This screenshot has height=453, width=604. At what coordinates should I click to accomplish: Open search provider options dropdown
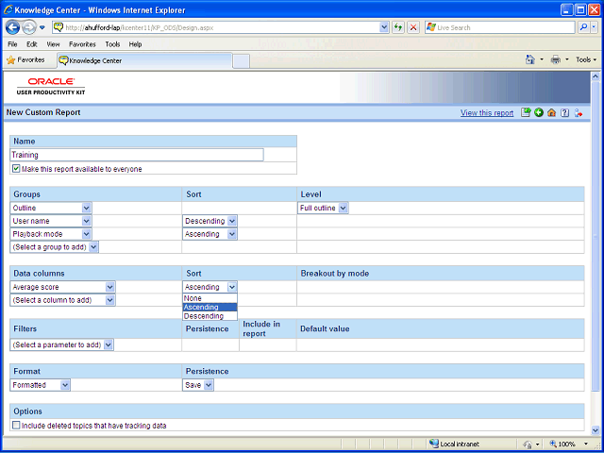click(594, 27)
